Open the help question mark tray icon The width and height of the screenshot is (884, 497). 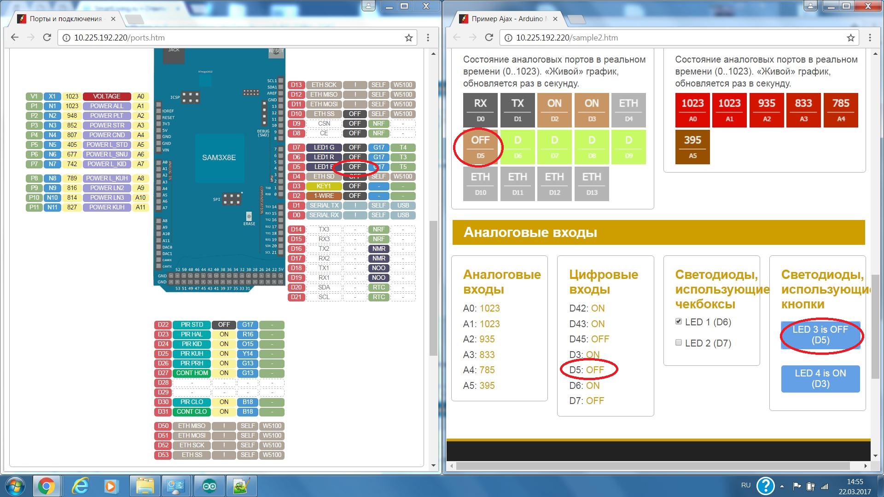coord(765,486)
